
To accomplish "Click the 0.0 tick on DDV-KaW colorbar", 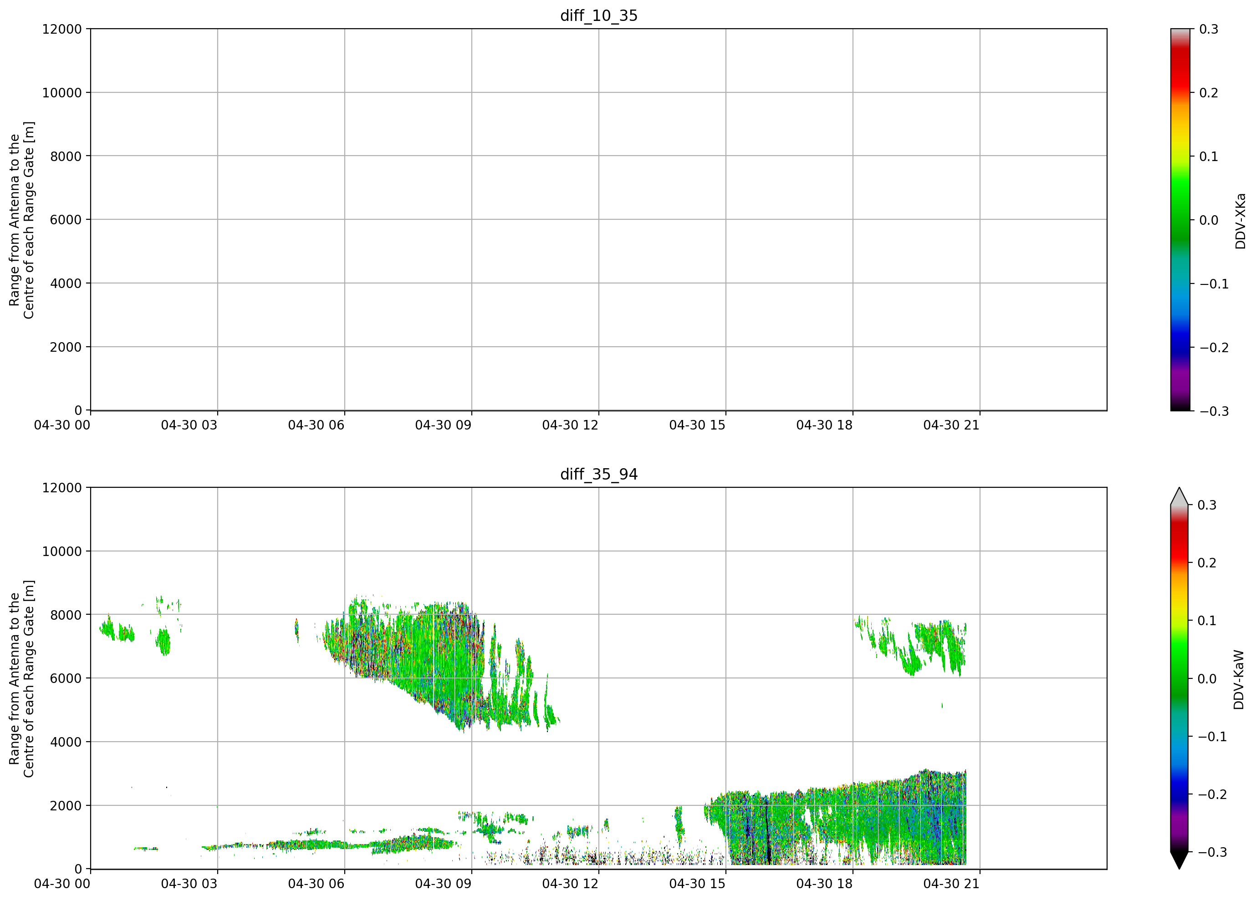I will (1207, 678).
